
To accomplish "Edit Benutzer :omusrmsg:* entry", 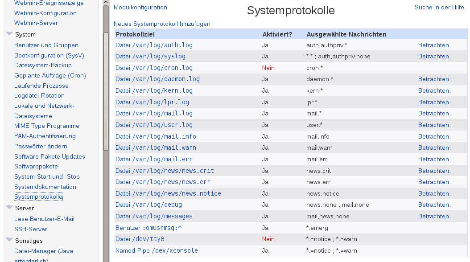I will (x=148, y=228).
